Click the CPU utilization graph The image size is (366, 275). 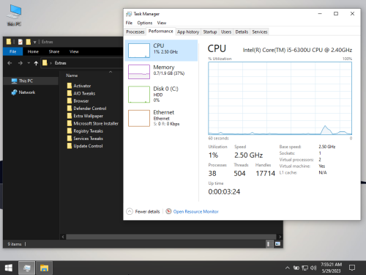coord(280,98)
